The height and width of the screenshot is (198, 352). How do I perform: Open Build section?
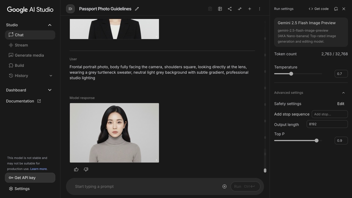click(30, 65)
